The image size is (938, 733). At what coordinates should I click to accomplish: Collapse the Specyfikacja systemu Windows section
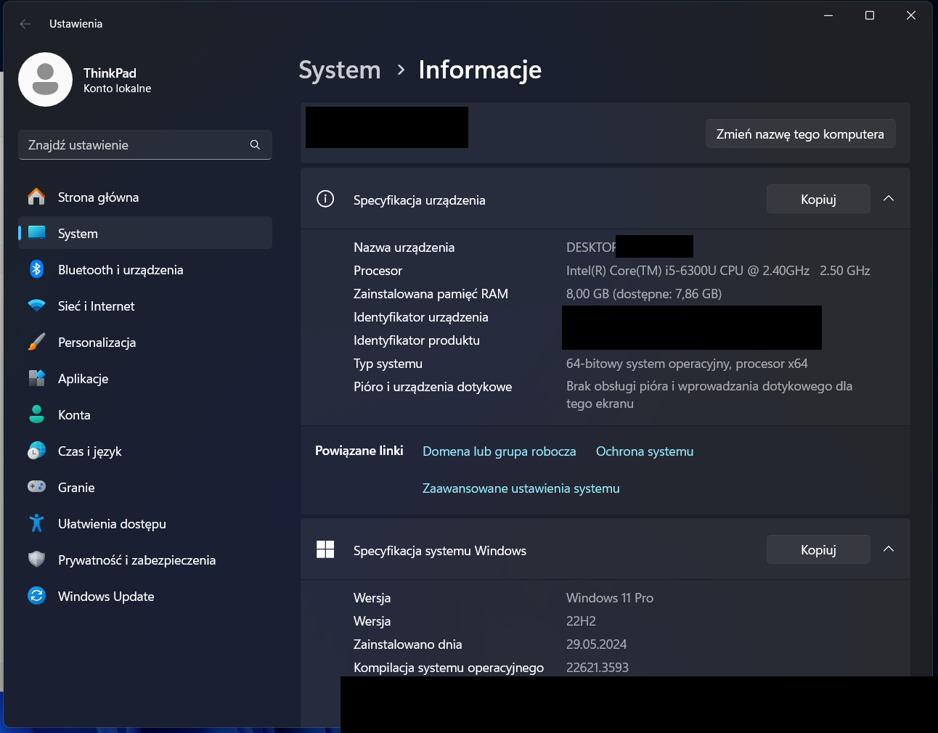click(888, 549)
